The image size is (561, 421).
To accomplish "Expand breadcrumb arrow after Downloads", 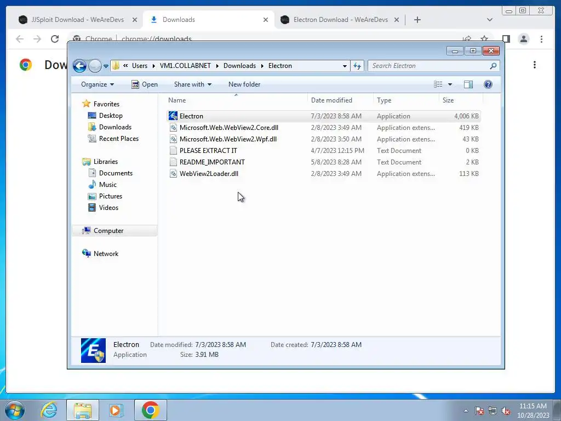I will click(262, 66).
